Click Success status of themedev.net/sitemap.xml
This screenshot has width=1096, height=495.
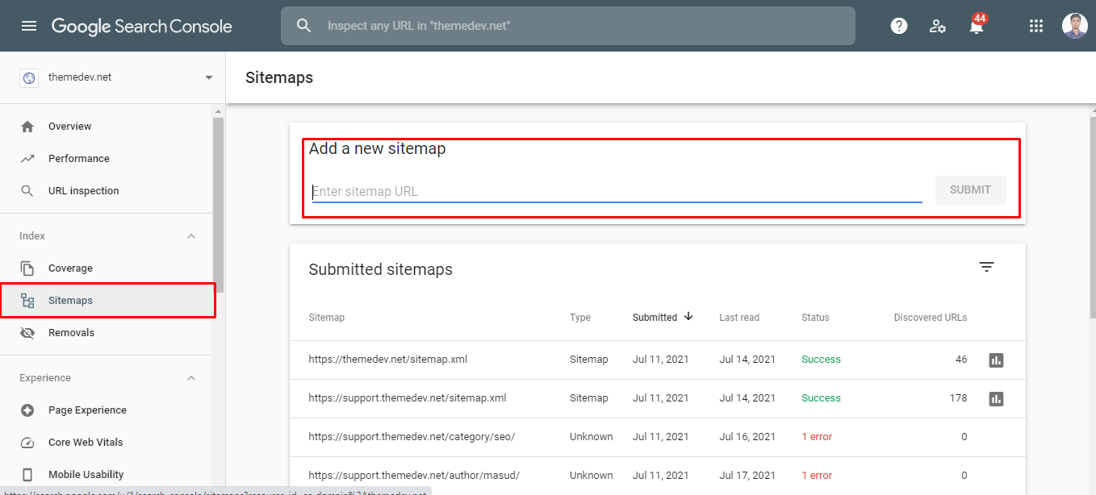click(x=821, y=360)
